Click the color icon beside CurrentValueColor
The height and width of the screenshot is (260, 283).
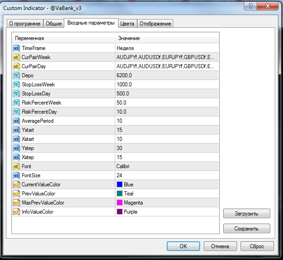[x=16, y=185]
